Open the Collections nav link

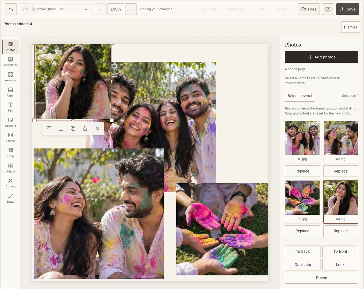[x=235, y=9]
